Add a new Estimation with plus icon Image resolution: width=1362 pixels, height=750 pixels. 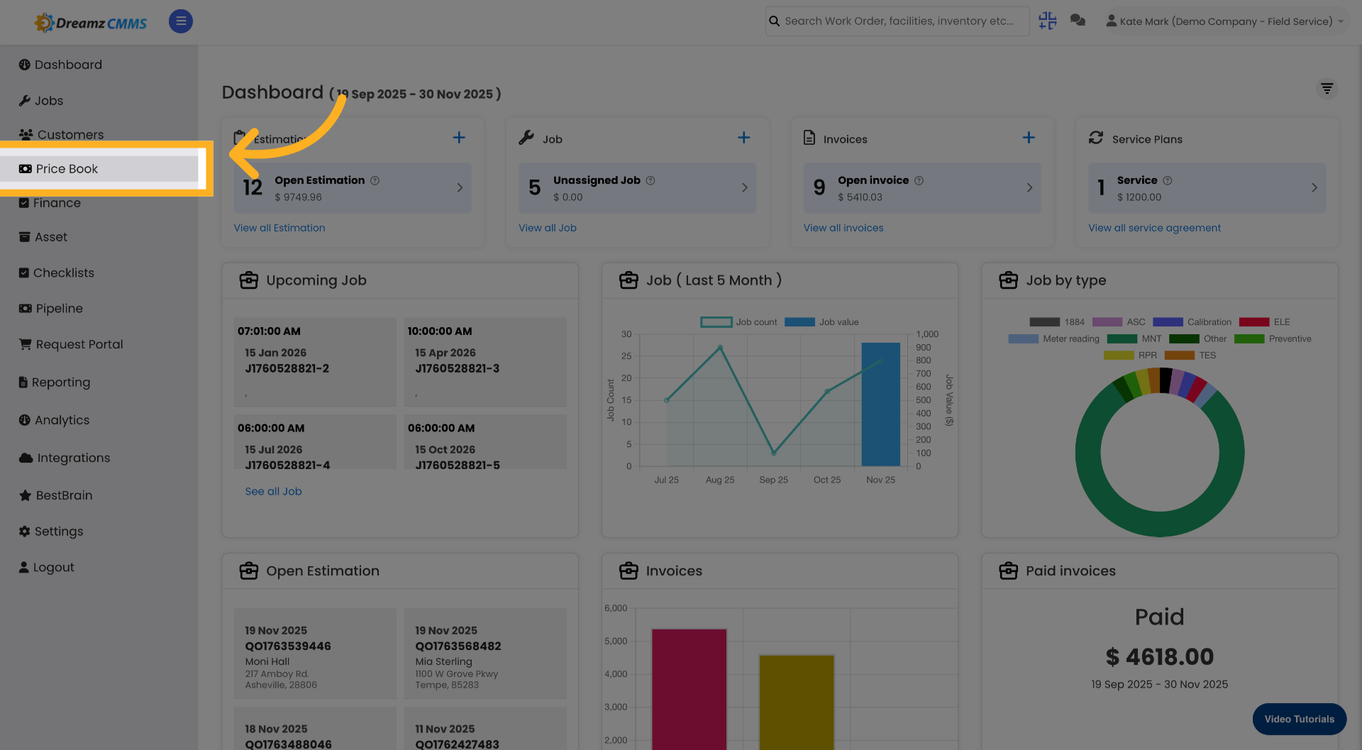[459, 138]
